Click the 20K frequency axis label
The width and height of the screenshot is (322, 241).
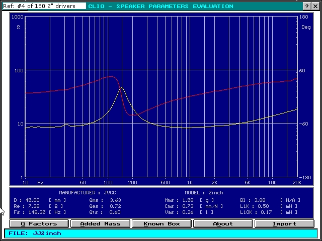[x=297, y=182]
